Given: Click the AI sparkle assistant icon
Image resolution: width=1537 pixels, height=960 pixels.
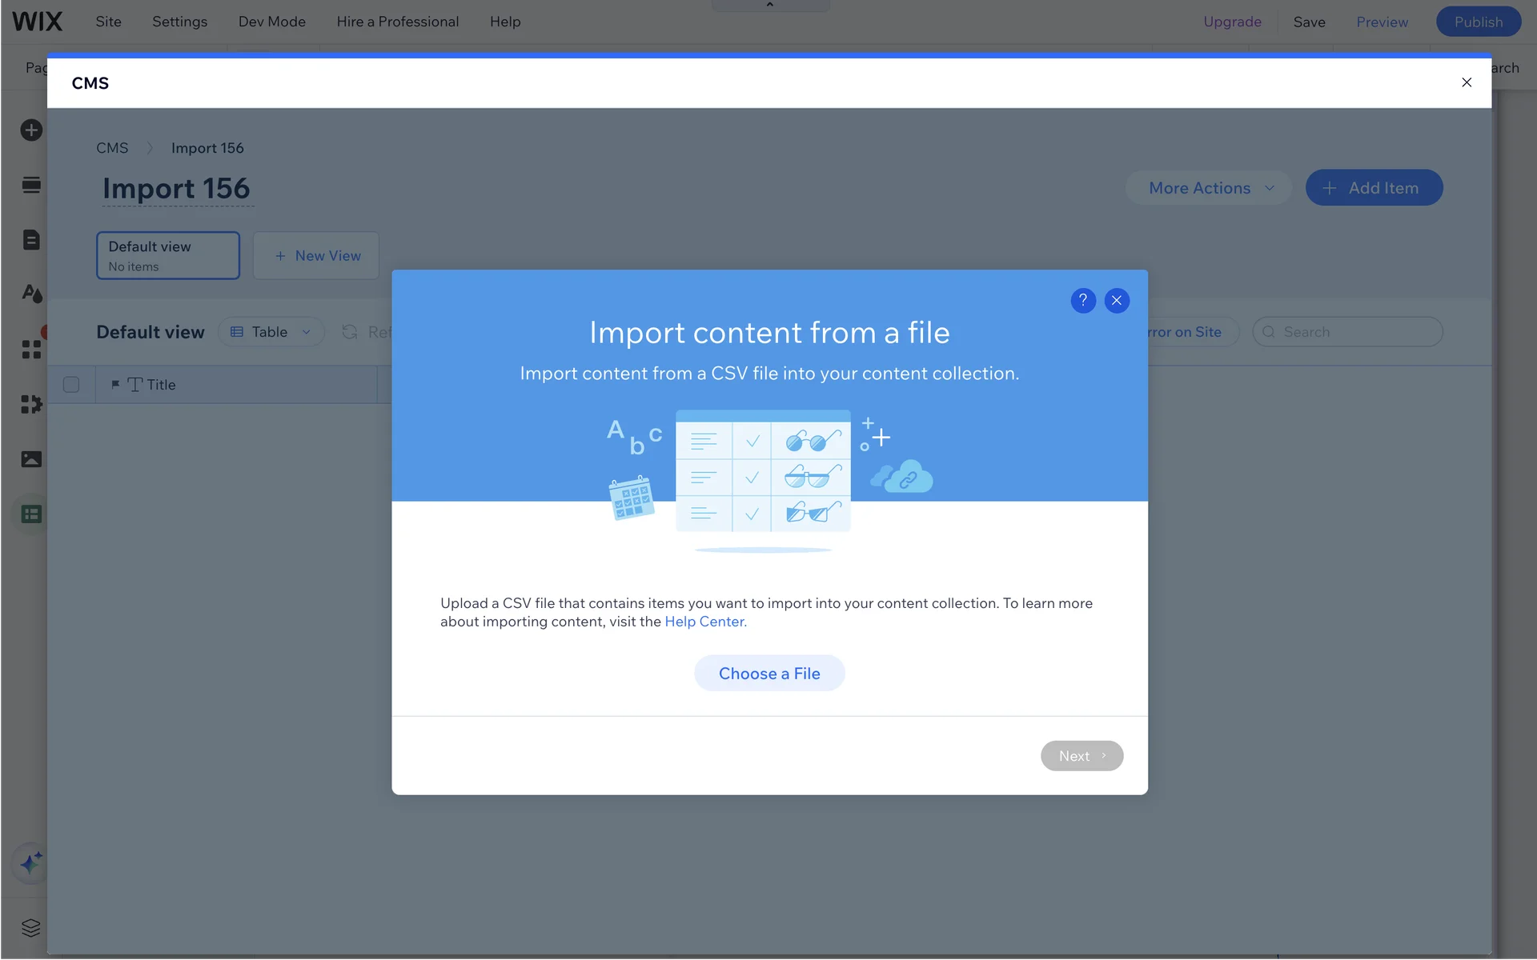Looking at the screenshot, I should tap(31, 863).
